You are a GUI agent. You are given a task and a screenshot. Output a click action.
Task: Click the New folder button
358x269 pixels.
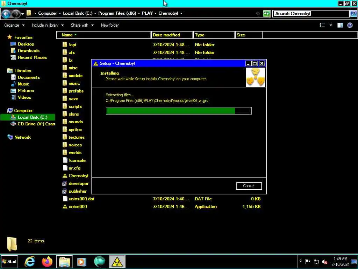click(x=110, y=25)
